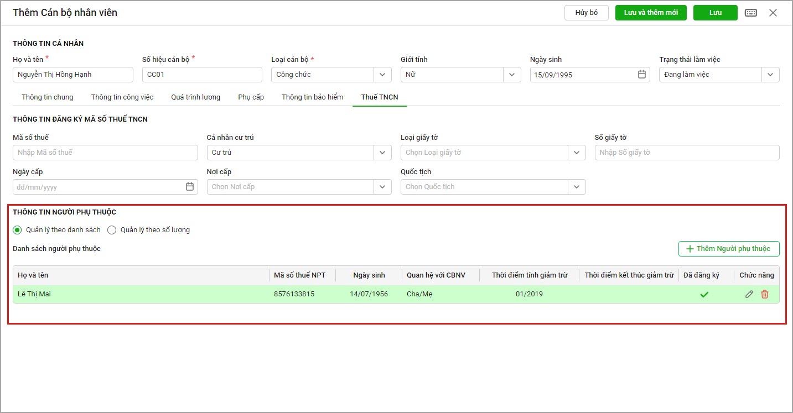Open calendar picker for Ngày sinh

pos(642,75)
